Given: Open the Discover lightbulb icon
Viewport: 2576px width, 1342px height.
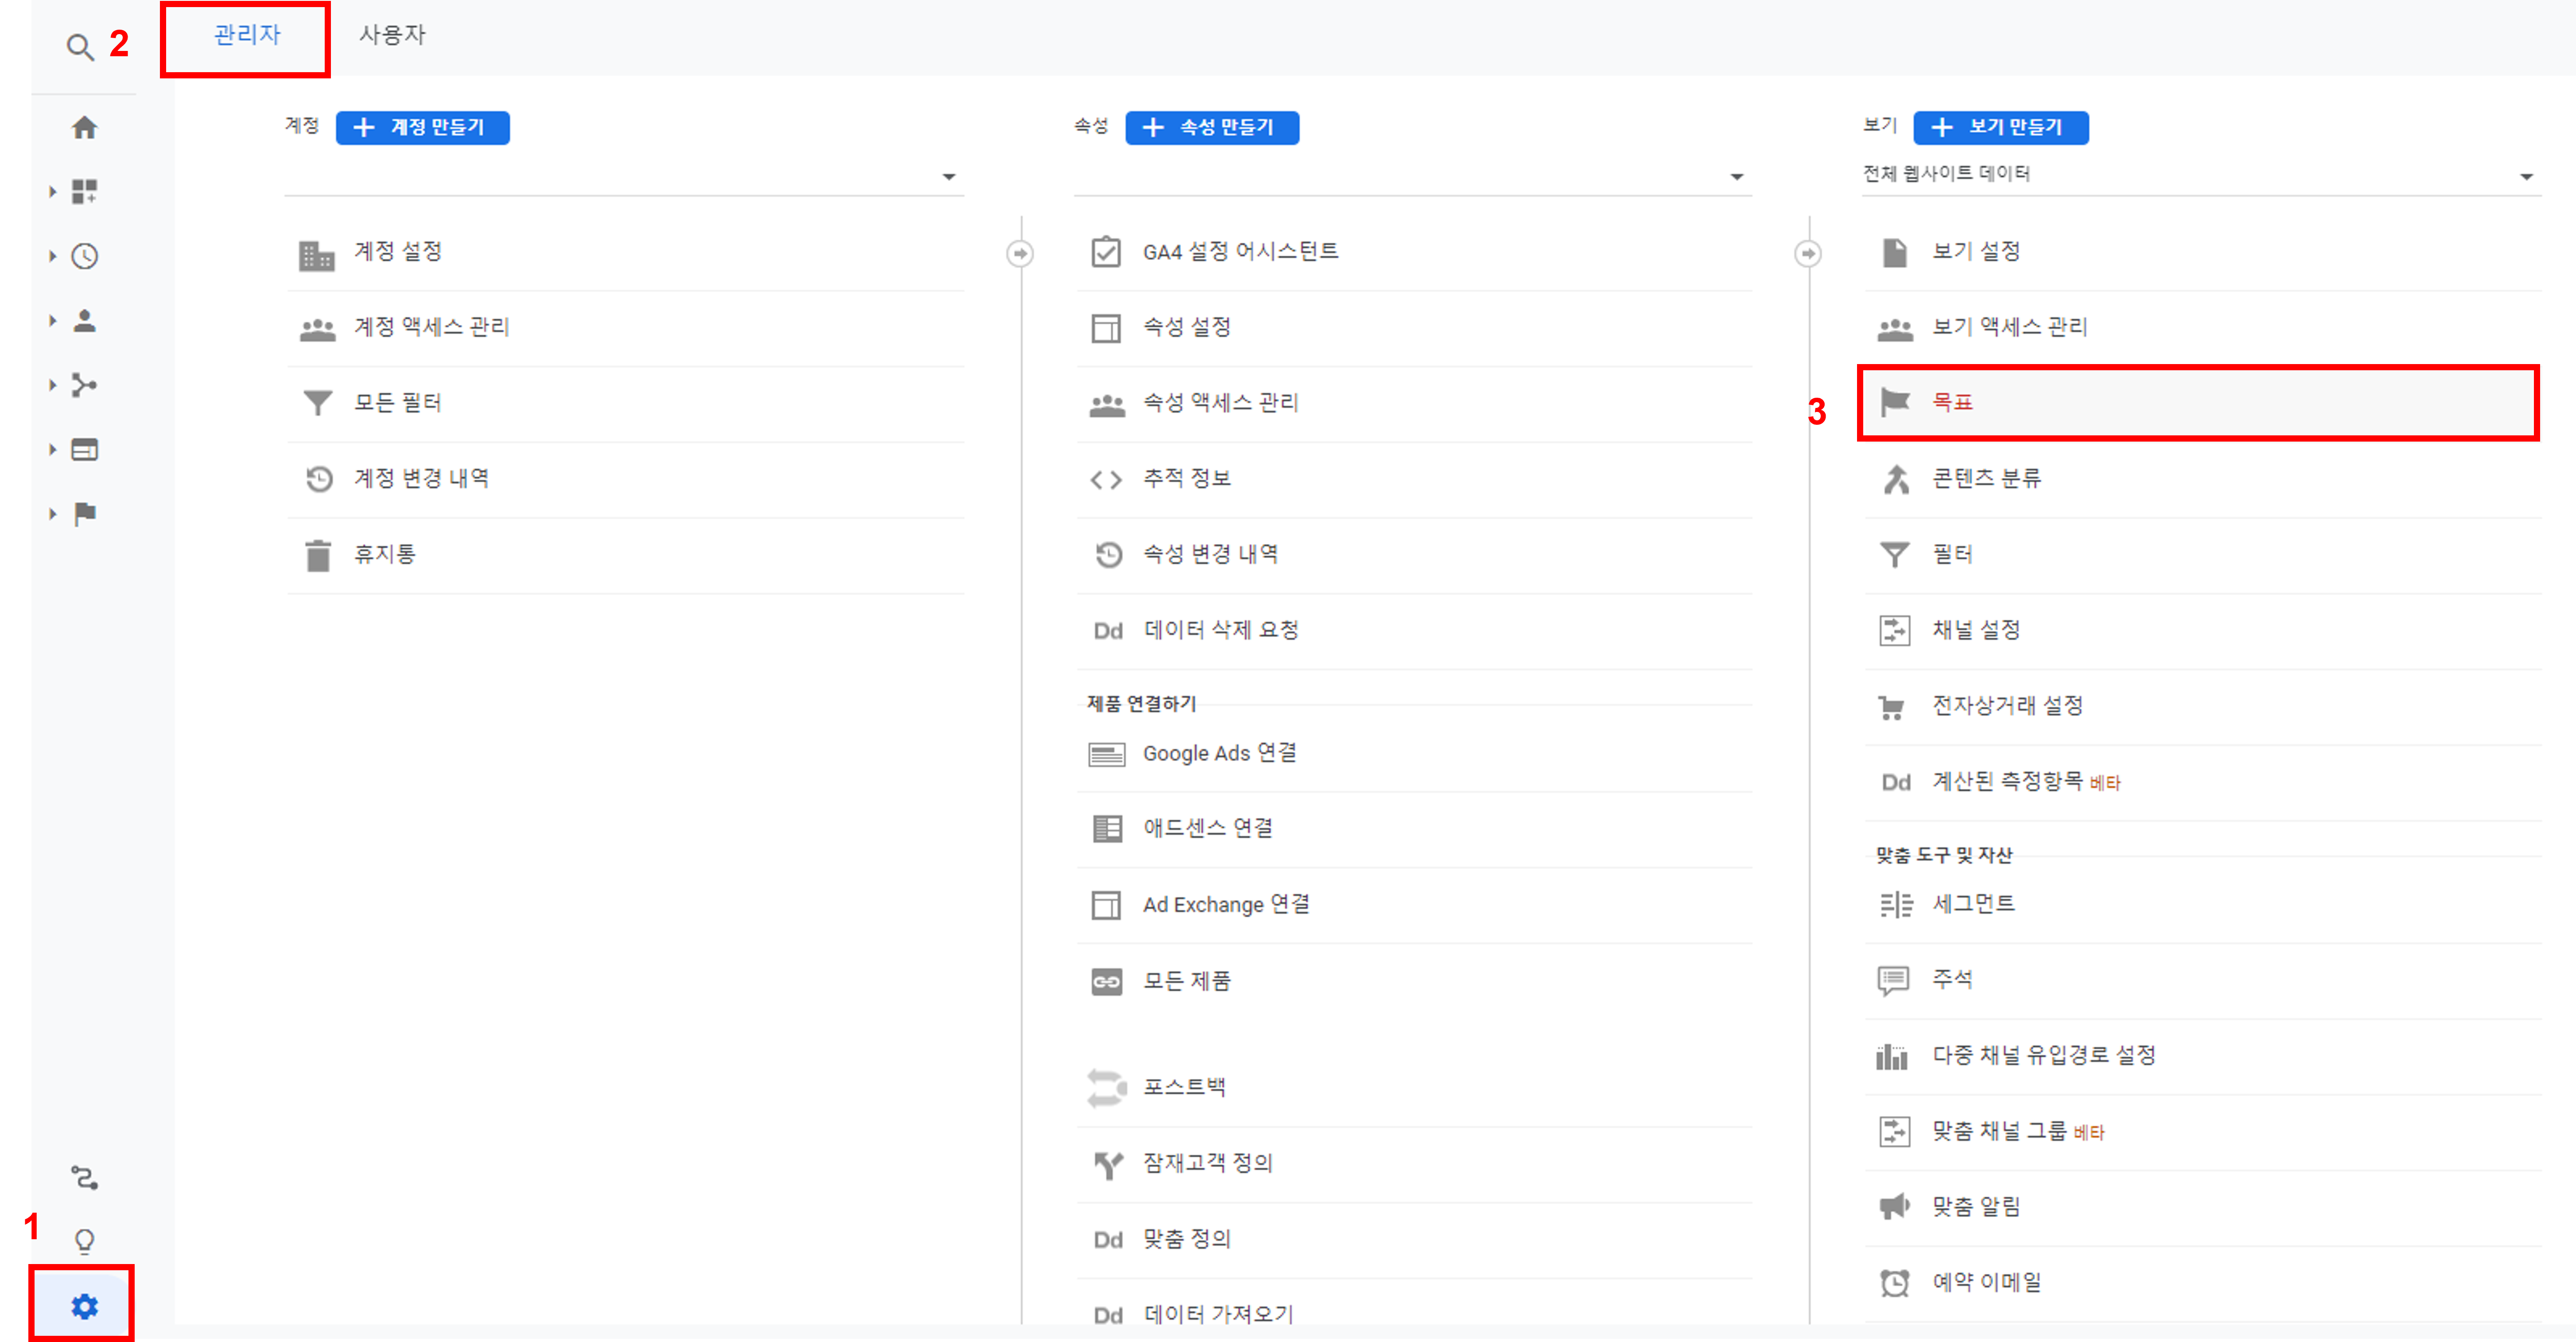Looking at the screenshot, I should tap(84, 1241).
